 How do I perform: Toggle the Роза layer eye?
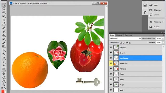111,74
